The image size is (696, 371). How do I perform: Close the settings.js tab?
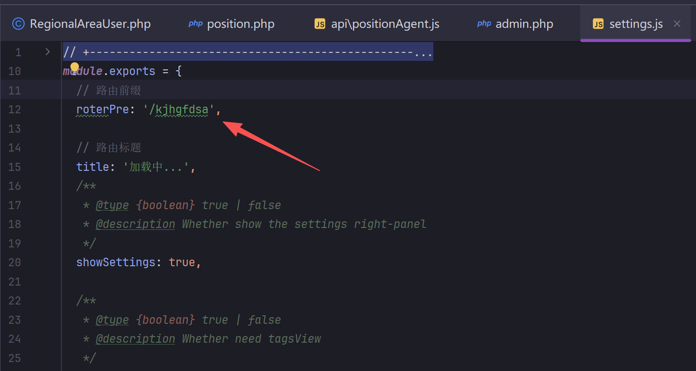[677, 24]
